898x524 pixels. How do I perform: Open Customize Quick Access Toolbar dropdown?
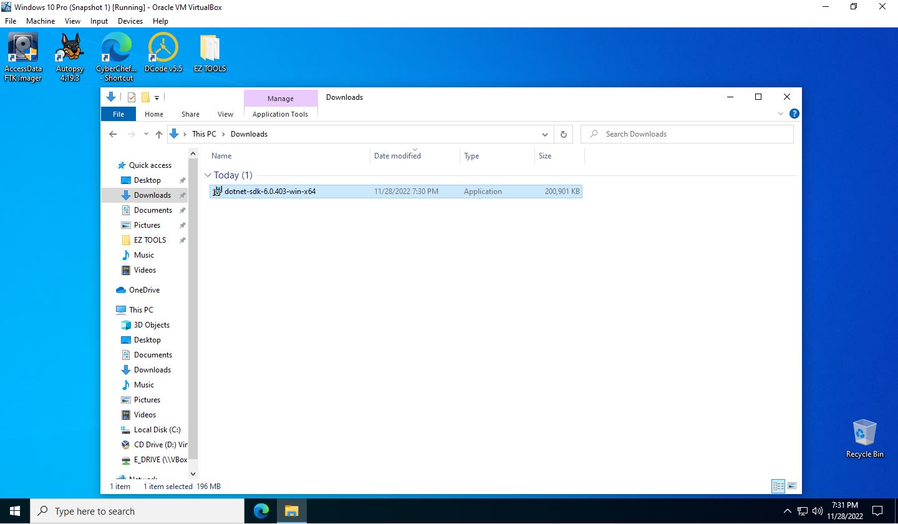coord(157,97)
